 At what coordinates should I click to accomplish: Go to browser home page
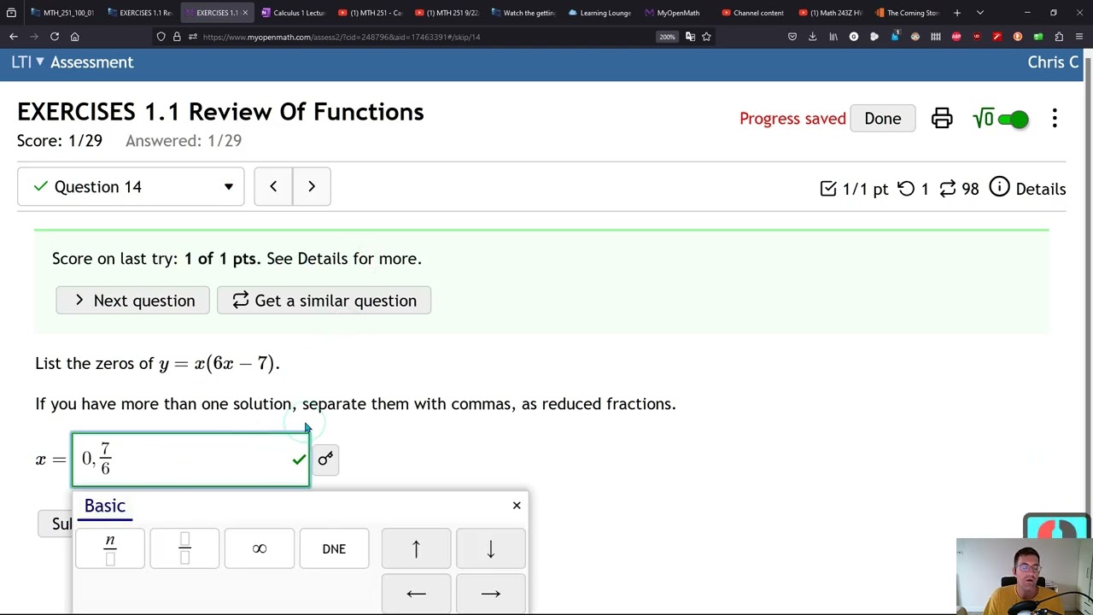point(75,37)
